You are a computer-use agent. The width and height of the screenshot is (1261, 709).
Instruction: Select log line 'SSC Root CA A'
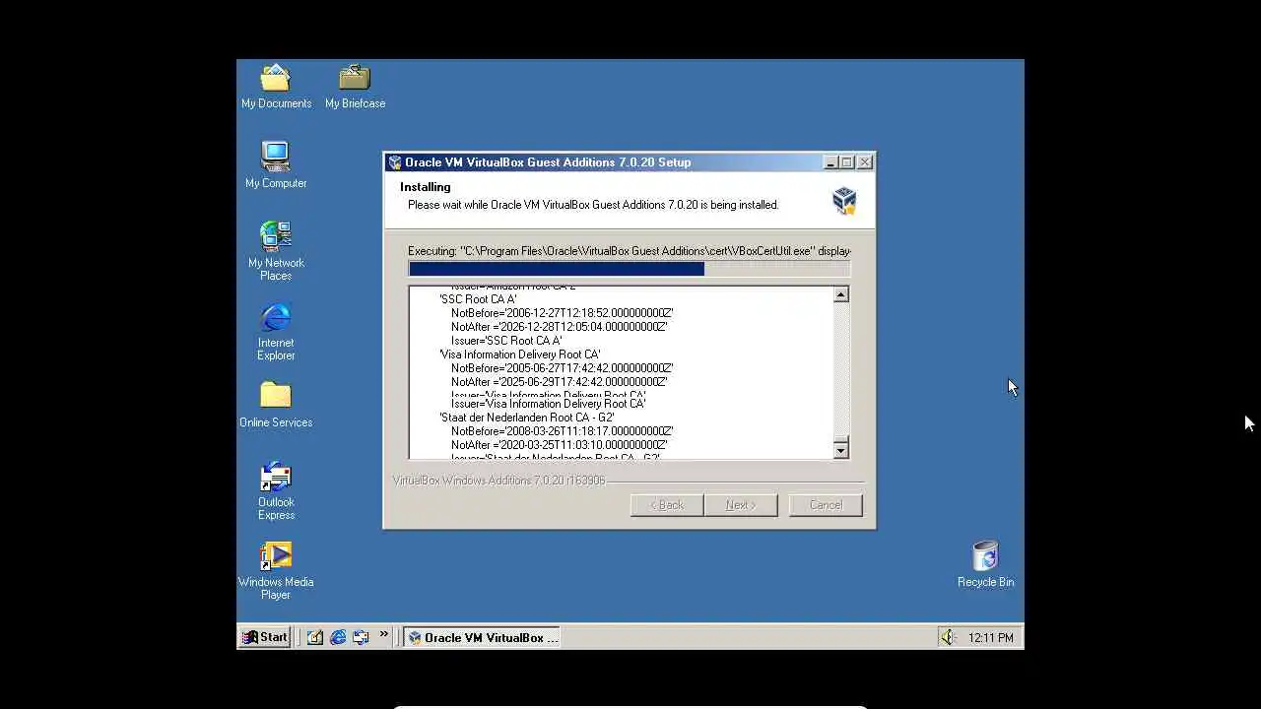tap(478, 299)
